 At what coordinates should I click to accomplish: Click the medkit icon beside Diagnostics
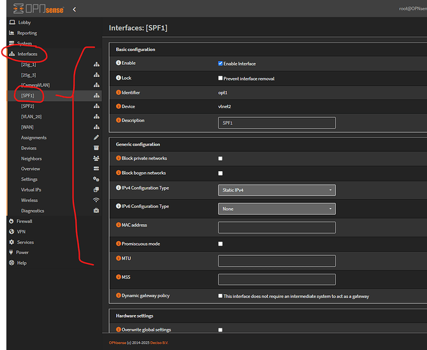pos(96,211)
